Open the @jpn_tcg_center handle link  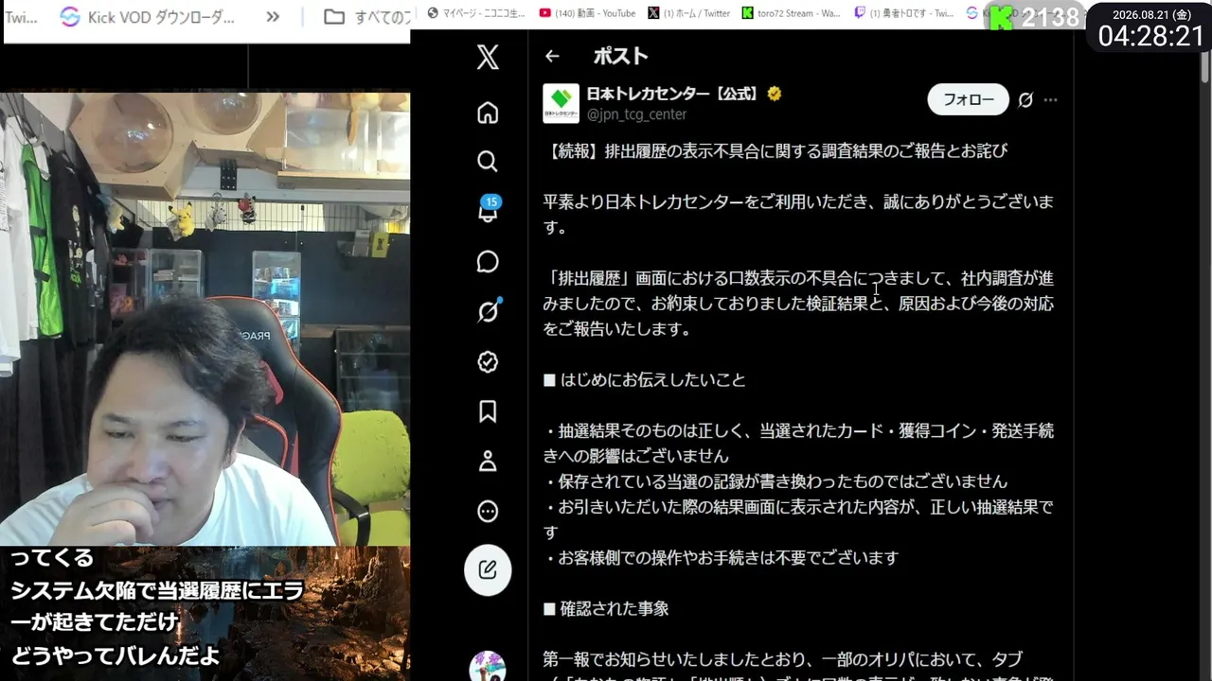pos(636,114)
